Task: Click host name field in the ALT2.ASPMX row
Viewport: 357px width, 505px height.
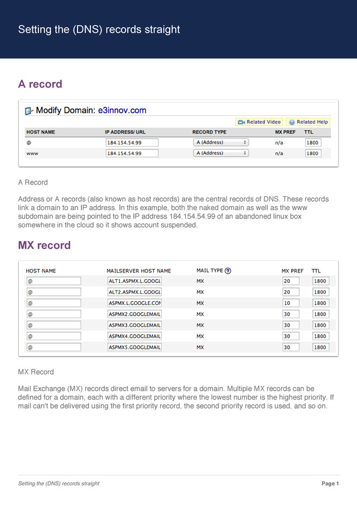Action: (54, 292)
